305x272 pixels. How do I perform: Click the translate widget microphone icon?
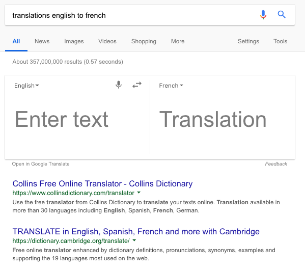point(119,85)
